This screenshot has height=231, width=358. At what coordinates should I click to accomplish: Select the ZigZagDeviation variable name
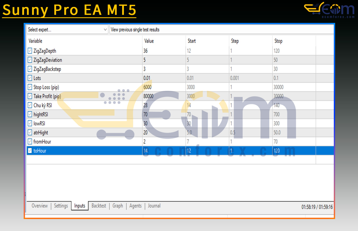[48, 60]
